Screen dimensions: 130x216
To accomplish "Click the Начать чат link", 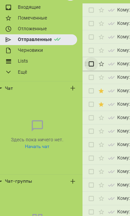I will (x=37, y=146).
